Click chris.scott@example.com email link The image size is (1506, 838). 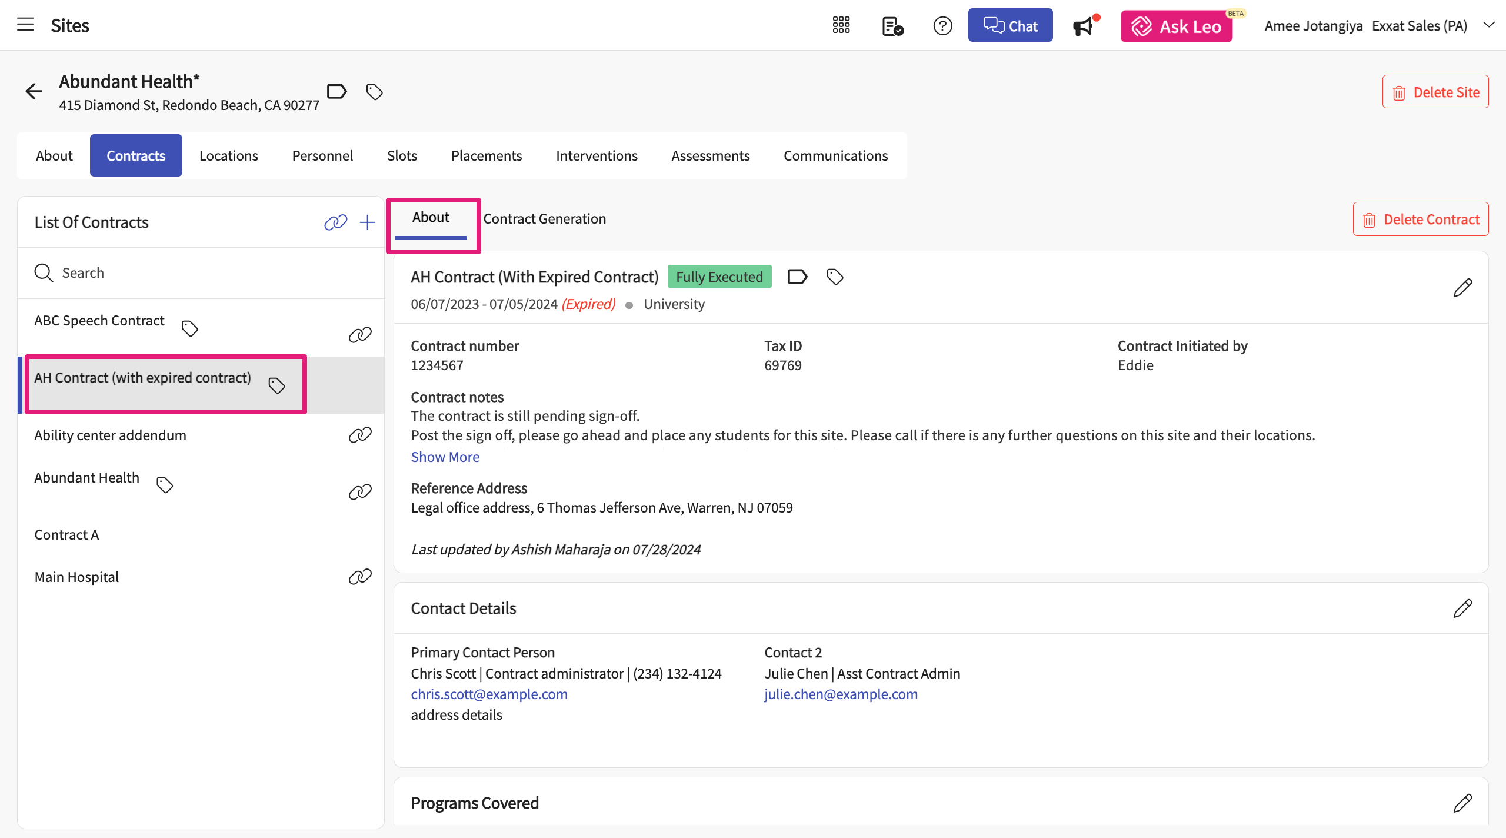coord(489,694)
